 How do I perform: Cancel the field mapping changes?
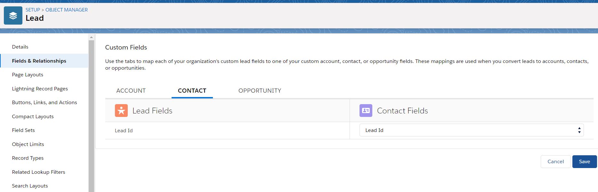pos(555,162)
